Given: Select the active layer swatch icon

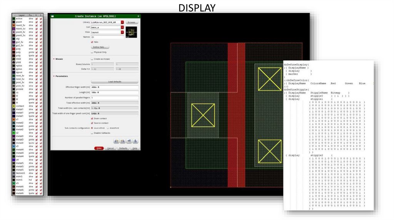Looking at the screenshot, I should 14,18.
